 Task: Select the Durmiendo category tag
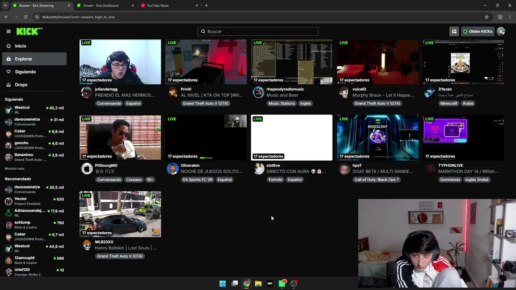(x=450, y=180)
